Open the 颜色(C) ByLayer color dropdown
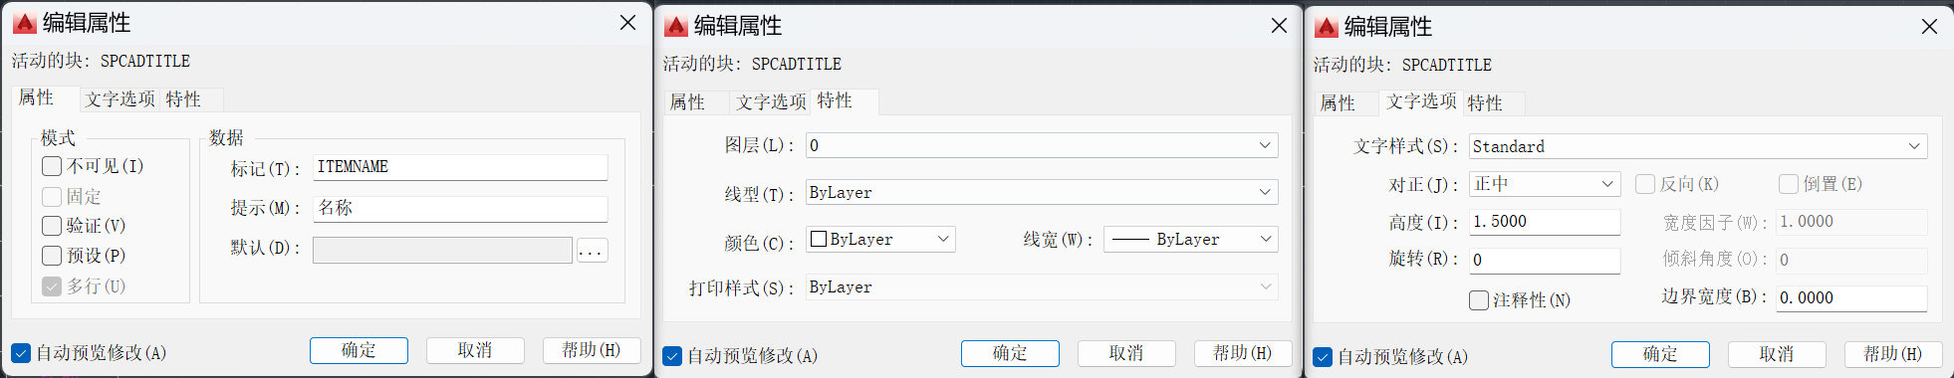The height and width of the screenshot is (378, 1954). tap(880, 239)
